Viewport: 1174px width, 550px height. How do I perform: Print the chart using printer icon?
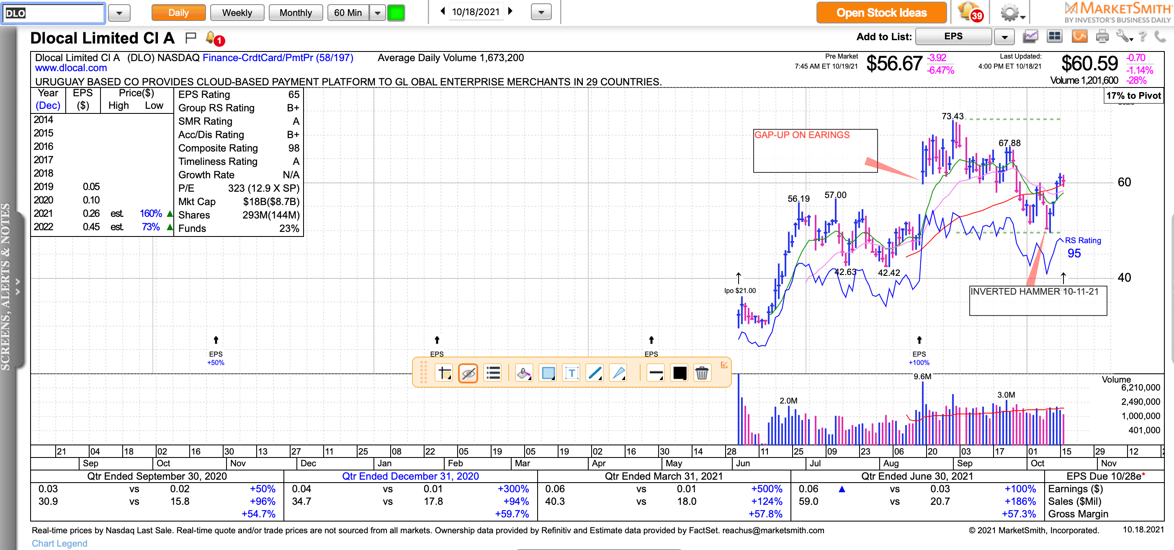(1102, 36)
